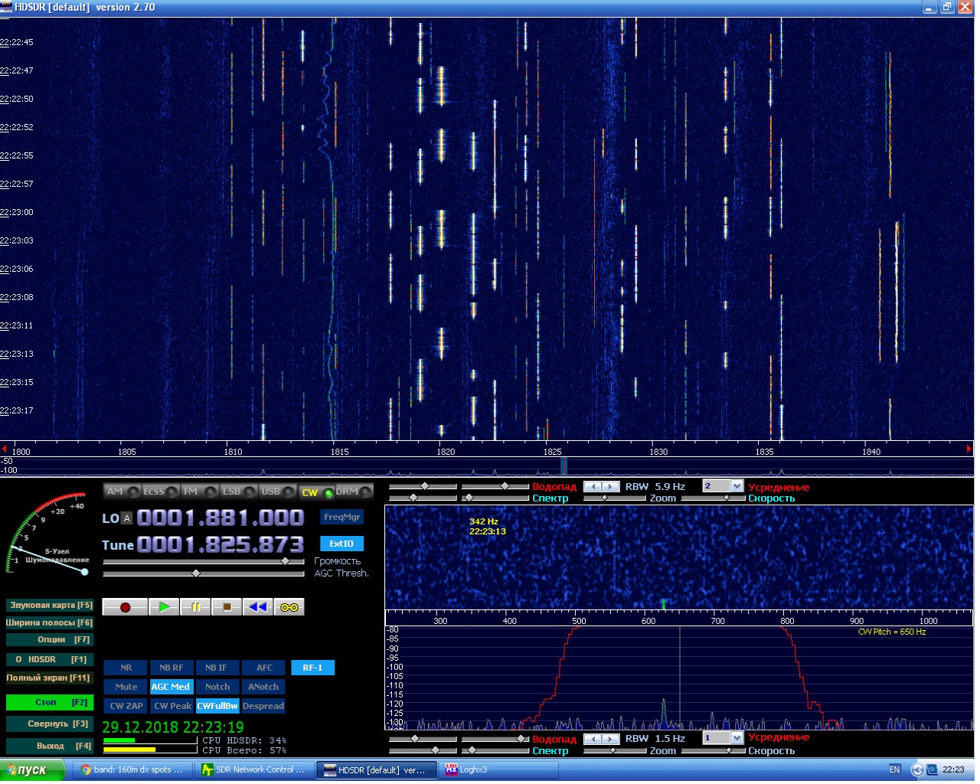980x784 pixels.
Task: Open Звуковая карта [F5] soundcard menu
Action: click(x=50, y=605)
